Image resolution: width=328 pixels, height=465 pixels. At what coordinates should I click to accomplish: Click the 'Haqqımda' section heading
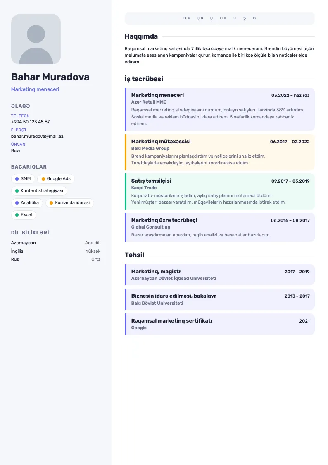[x=141, y=36]
